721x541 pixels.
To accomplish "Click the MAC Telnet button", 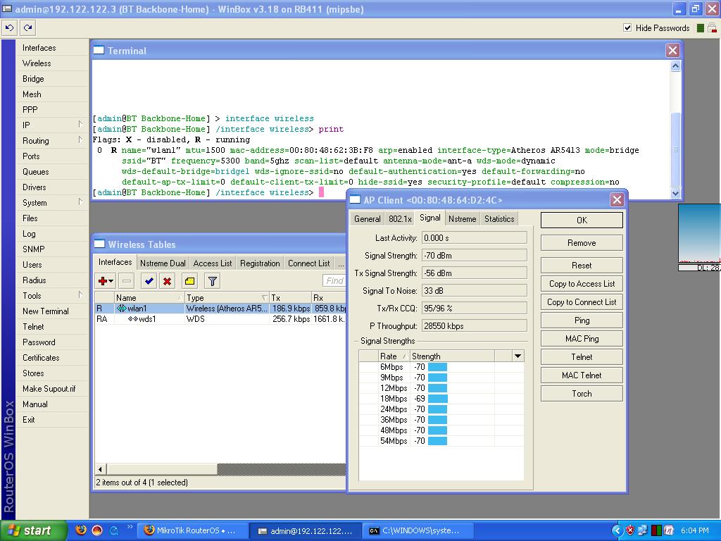I will (582, 375).
